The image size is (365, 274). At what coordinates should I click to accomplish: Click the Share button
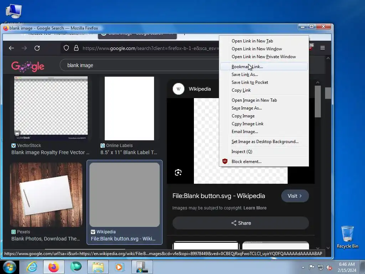[241, 223]
